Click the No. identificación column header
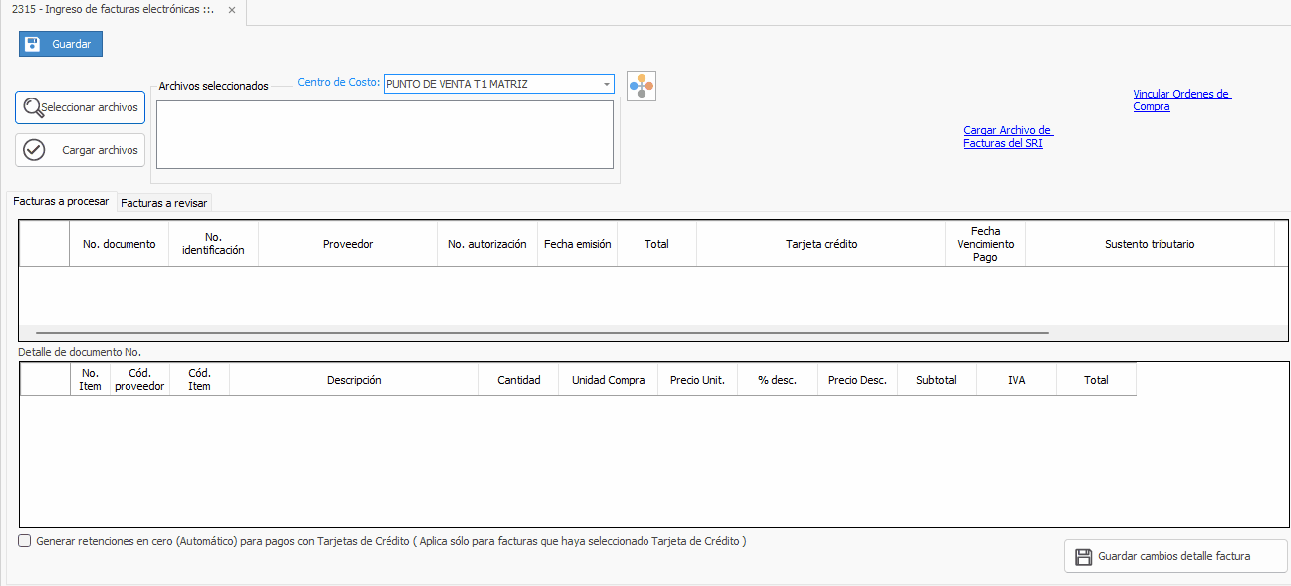Image resolution: width=1291 pixels, height=586 pixels. [x=213, y=244]
